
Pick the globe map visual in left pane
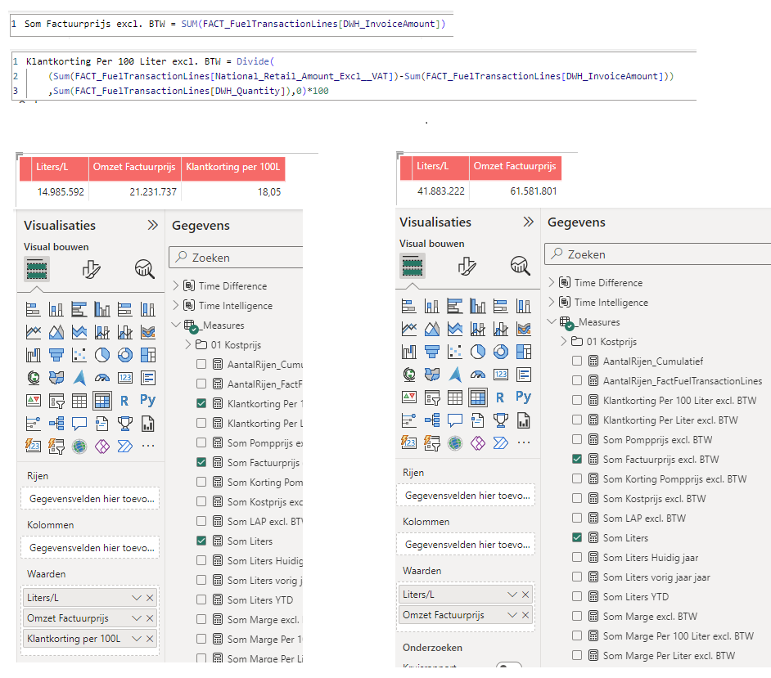coord(33,378)
